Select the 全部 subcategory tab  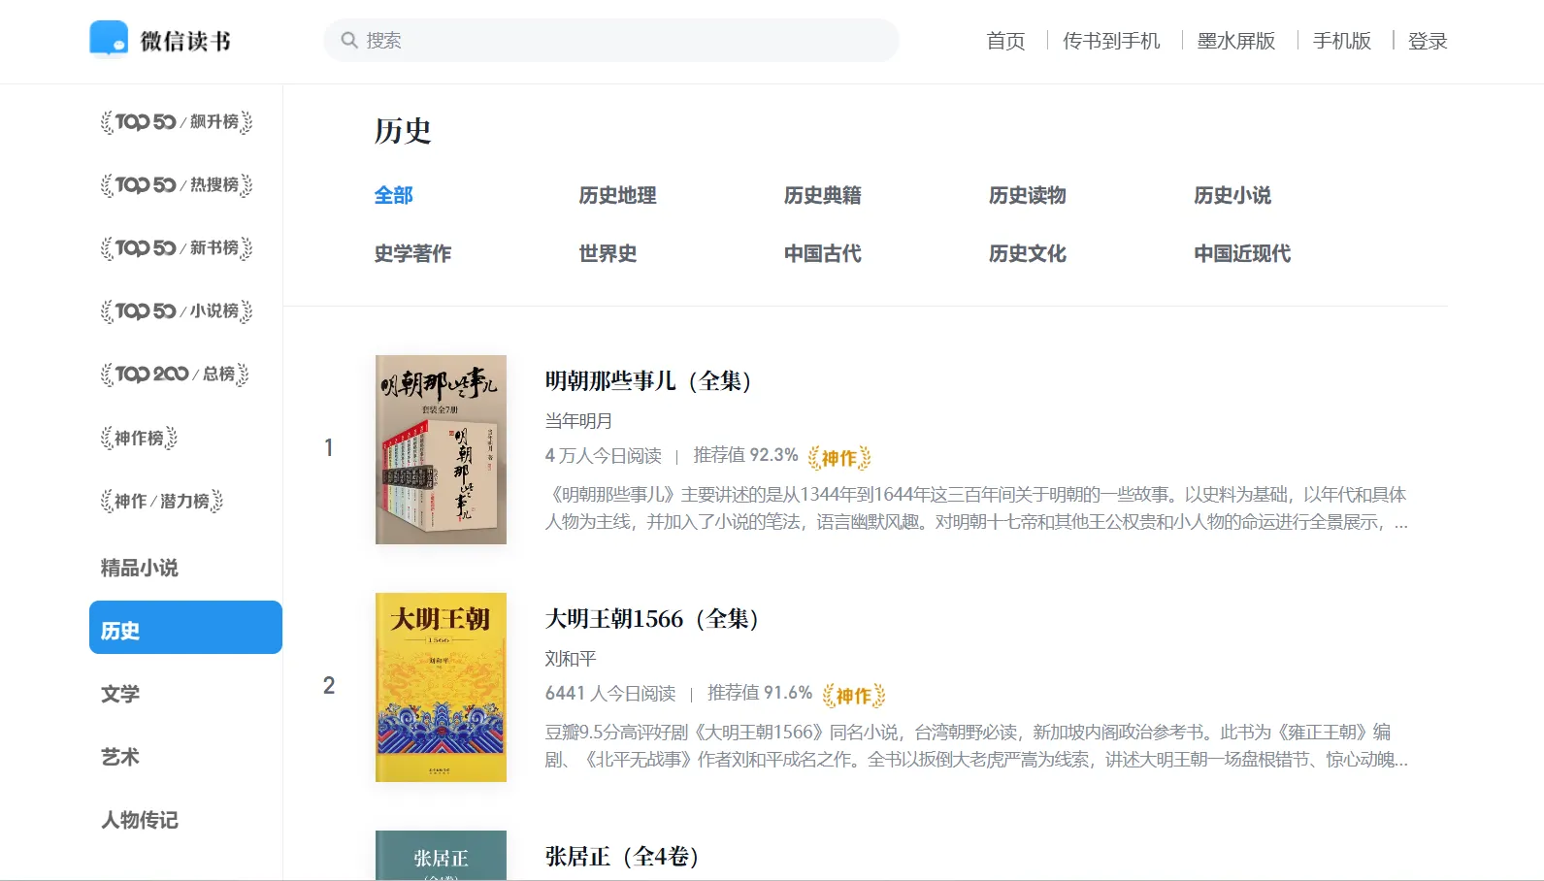click(394, 195)
